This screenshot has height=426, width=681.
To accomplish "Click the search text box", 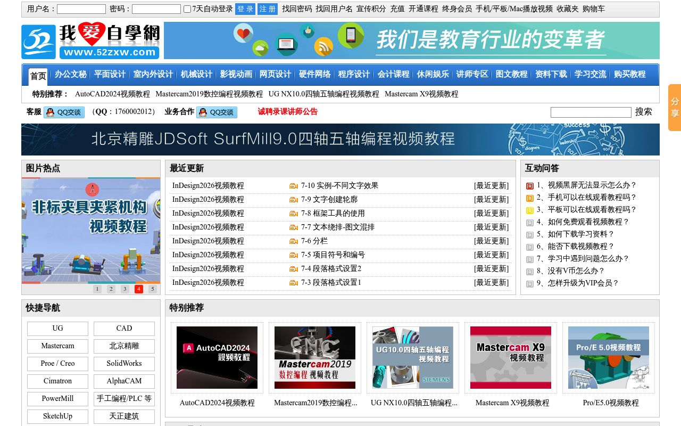I will [x=591, y=112].
